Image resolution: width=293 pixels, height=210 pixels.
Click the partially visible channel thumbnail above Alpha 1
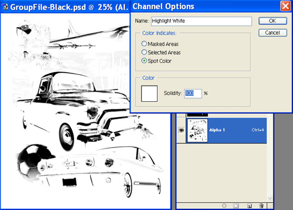pyautogui.click(x=197, y=114)
